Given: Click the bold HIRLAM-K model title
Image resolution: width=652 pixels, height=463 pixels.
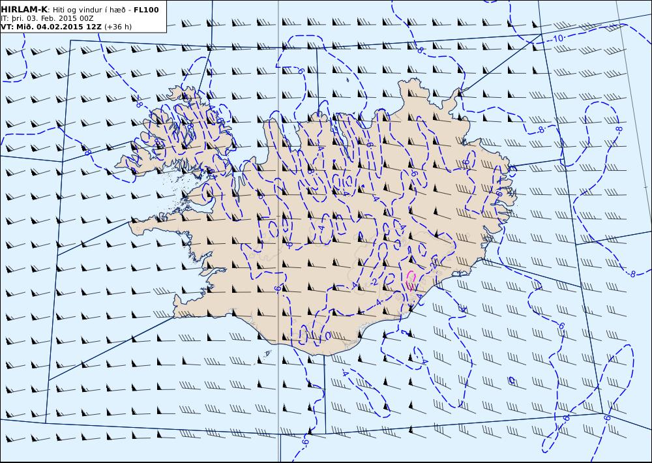Looking at the screenshot, I should point(25,10).
